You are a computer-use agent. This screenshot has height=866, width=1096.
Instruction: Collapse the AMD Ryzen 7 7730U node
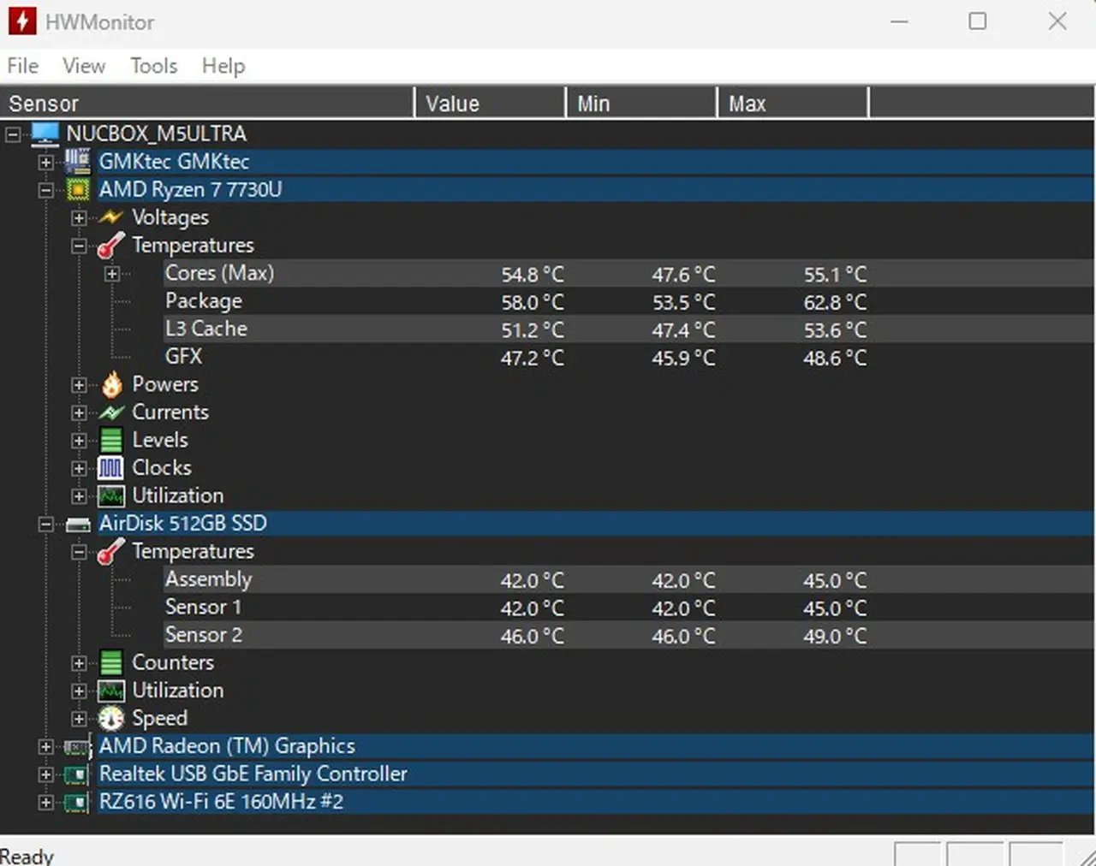(x=46, y=190)
